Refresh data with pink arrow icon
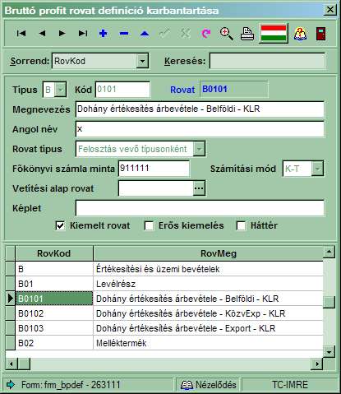The height and width of the screenshot is (394, 341). click(x=206, y=34)
